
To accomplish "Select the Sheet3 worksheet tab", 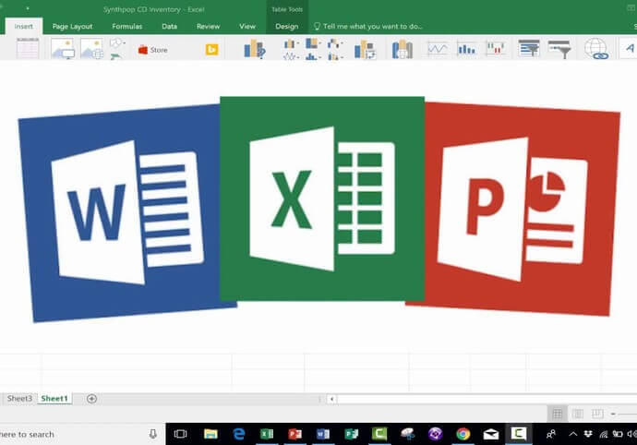I will (x=19, y=399).
